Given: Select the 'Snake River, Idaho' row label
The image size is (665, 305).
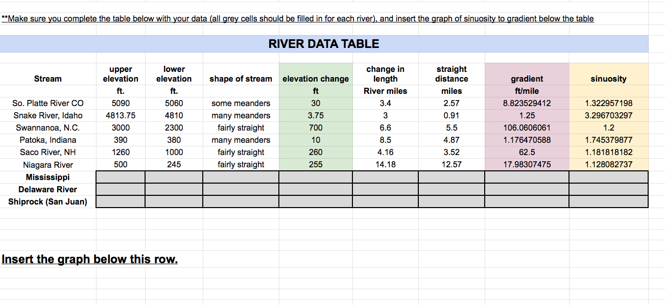Looking at the screenshot, I should (47, 115).
